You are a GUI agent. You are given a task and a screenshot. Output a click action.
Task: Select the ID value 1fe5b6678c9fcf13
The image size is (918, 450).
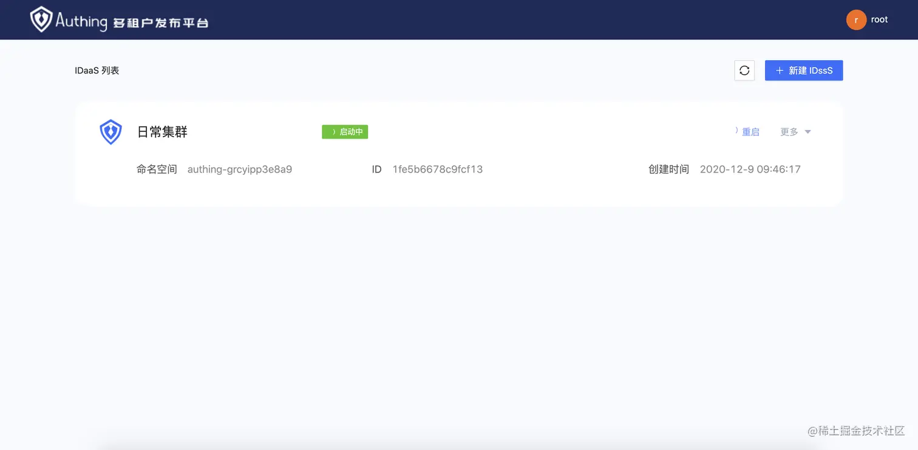pyautogui.click(x=438, y=169)
